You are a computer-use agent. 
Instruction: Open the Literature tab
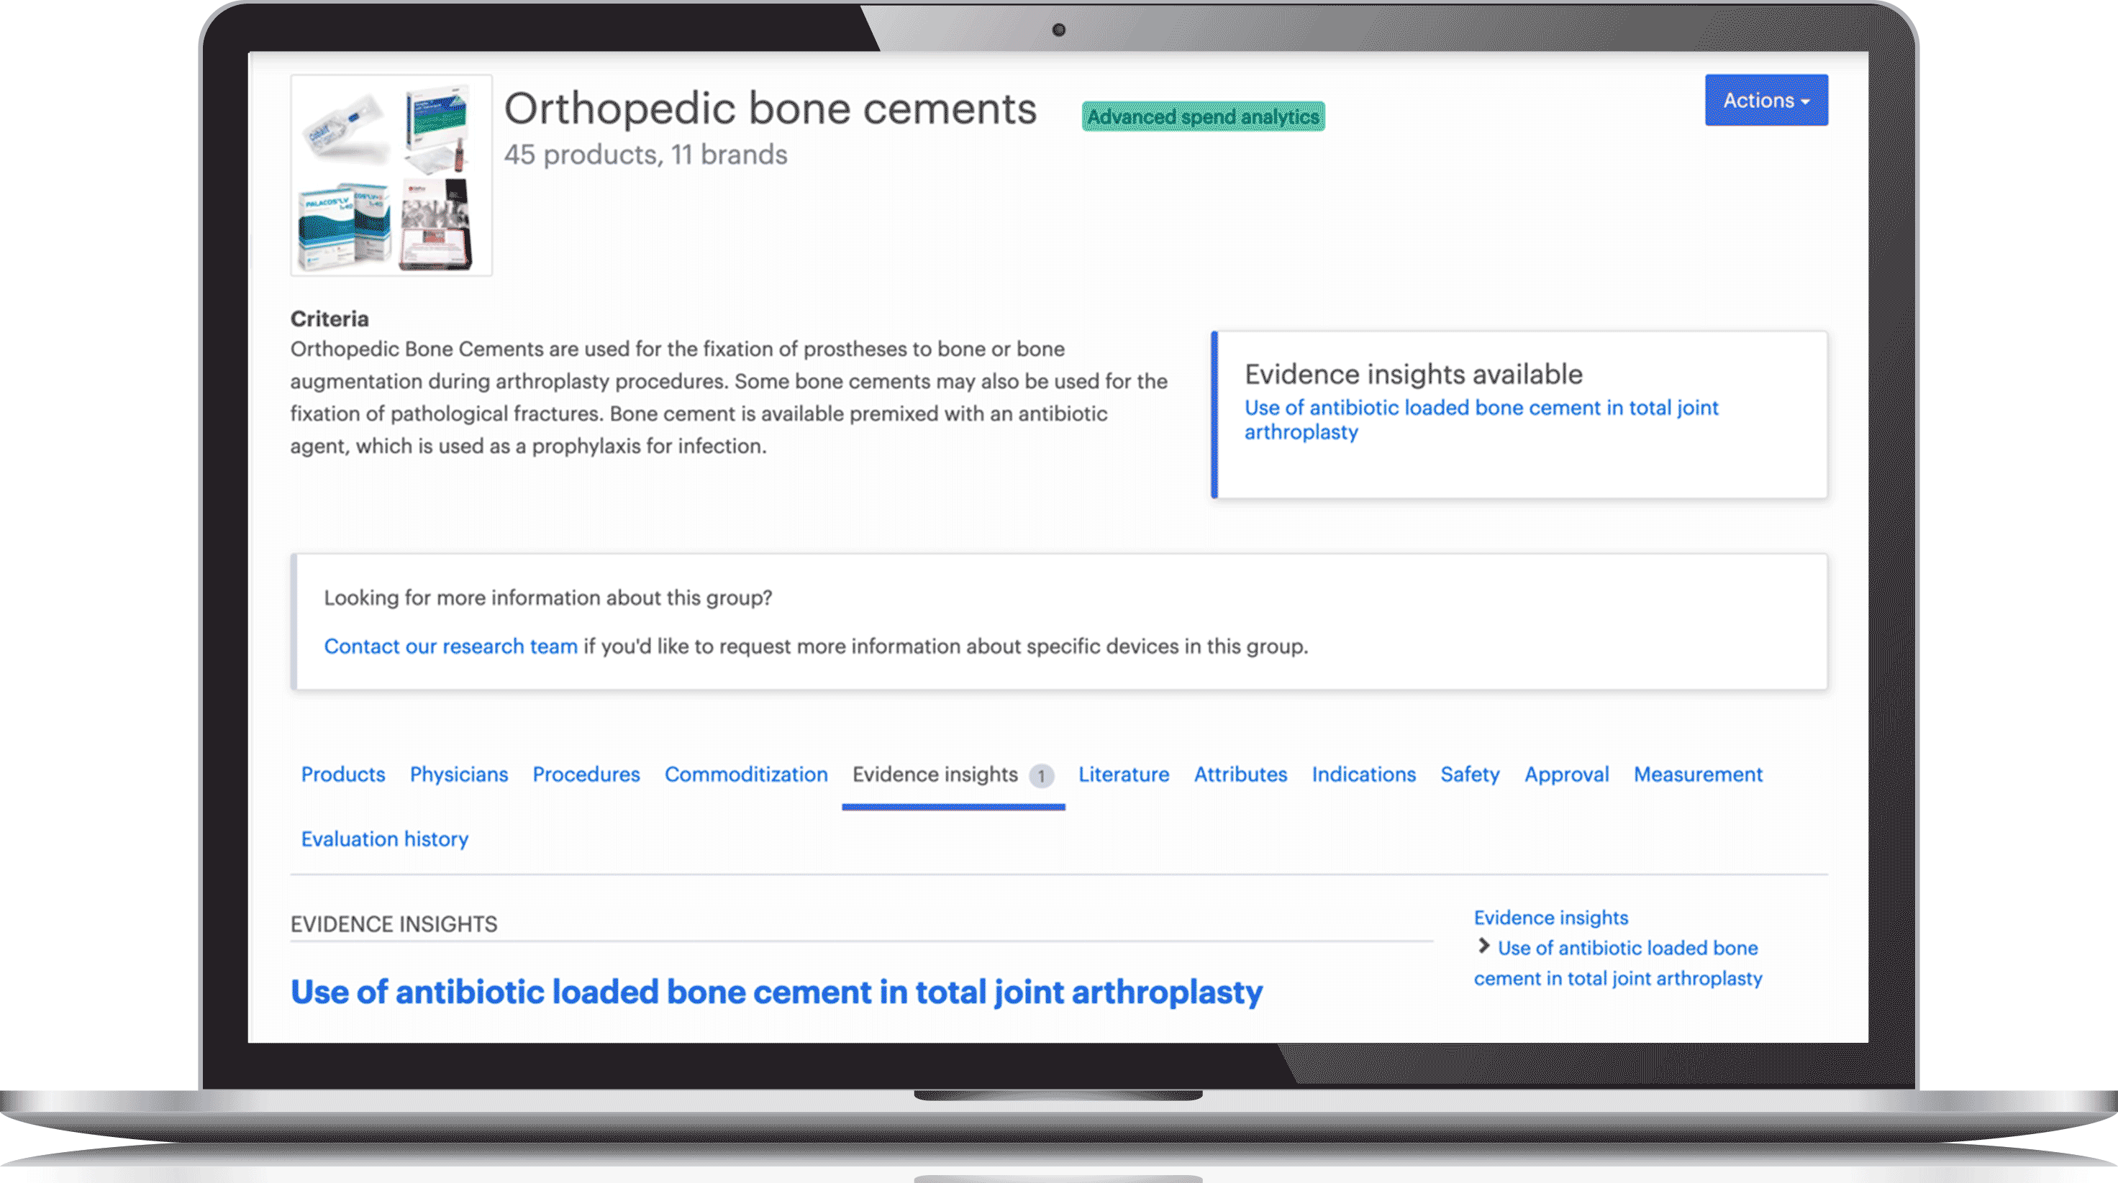pos(1123,773)
